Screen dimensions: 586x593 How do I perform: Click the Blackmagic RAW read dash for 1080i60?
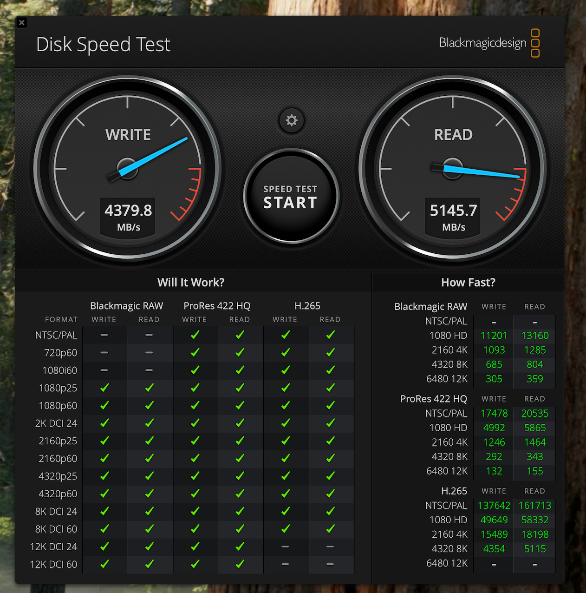(x=149, y=370)
